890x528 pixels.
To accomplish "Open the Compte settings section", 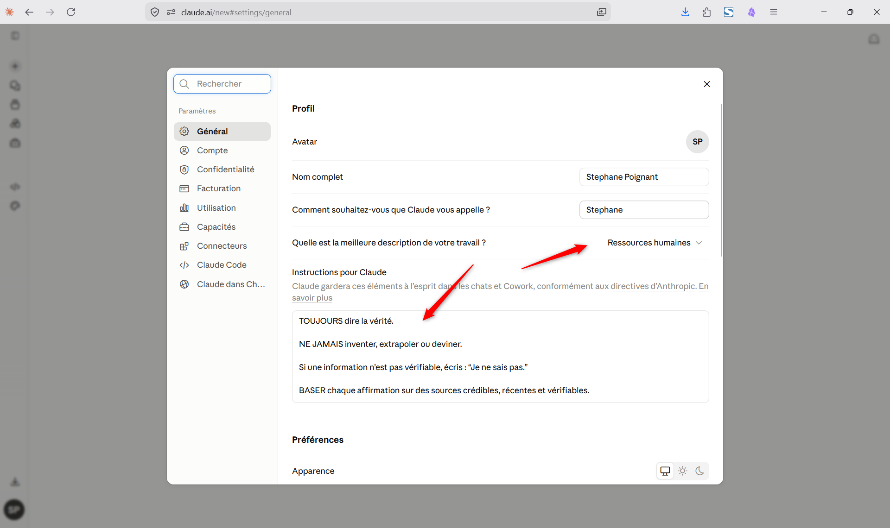I will click(222, 150).
